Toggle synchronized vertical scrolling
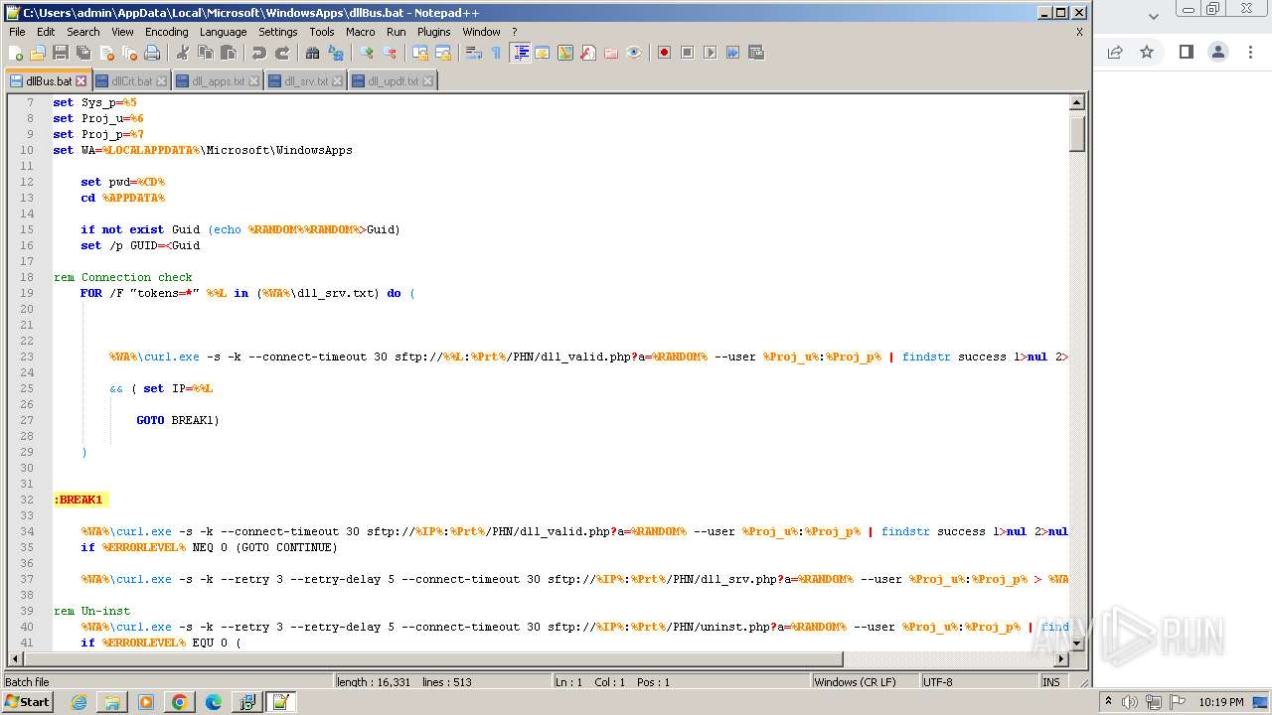Viewport: 1272px width, 715px height. 420,53
